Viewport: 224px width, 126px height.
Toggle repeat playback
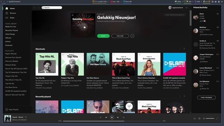pyautogui.click(x=124, y=118)
